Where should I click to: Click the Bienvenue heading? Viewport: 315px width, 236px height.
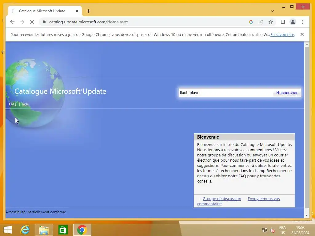pyautogui.click(x=208, y=137)
